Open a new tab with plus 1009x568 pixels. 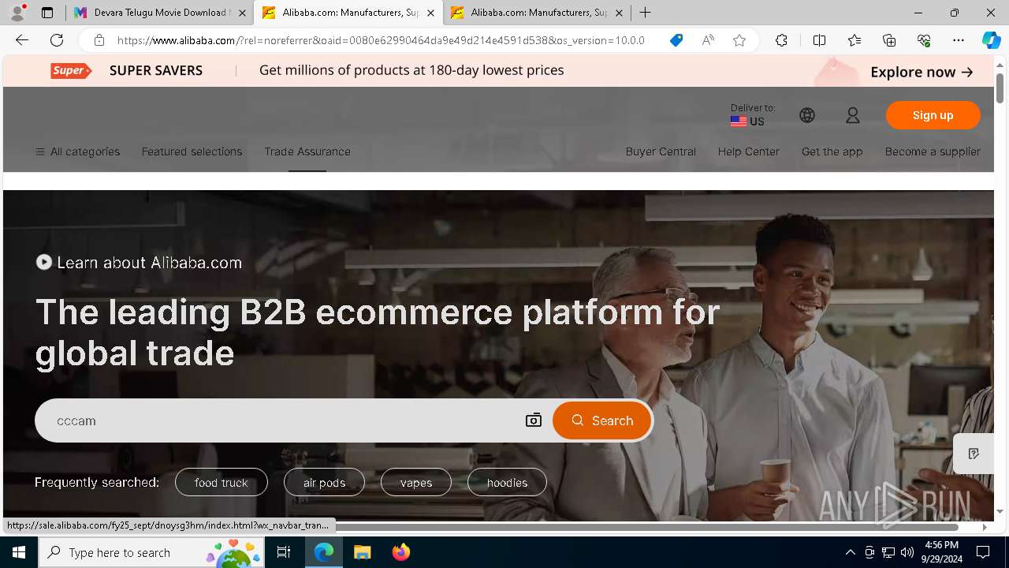pyautogui.click(x=646, y=13)
